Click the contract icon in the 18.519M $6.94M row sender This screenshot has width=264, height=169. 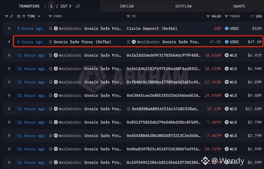click(x=50, y=69)
